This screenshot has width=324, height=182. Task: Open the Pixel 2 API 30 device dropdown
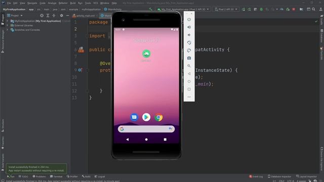(226, 9)
